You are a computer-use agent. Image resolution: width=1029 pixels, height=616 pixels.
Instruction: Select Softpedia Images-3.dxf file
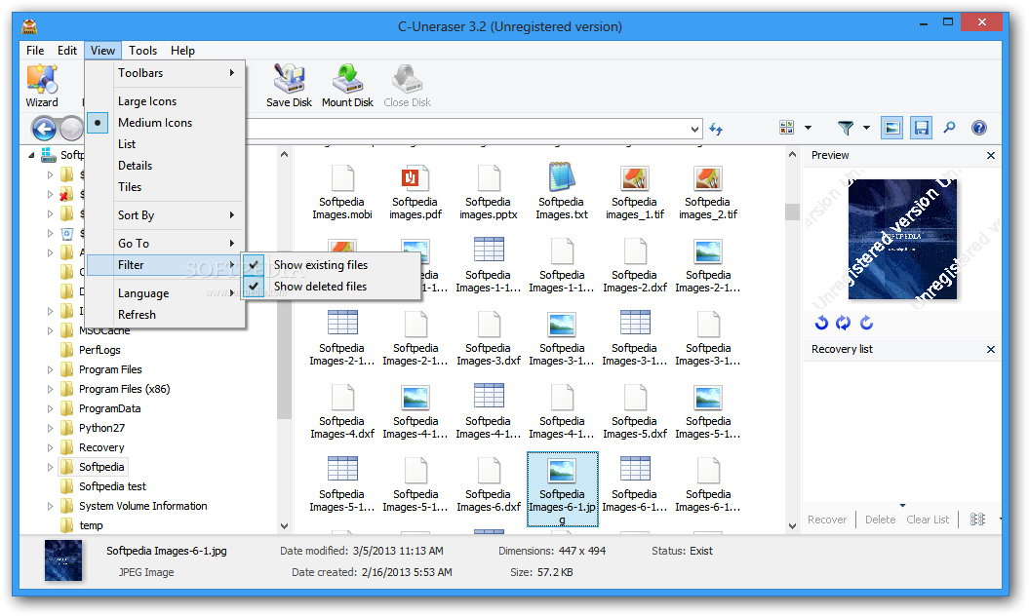(x=489, y=338)
